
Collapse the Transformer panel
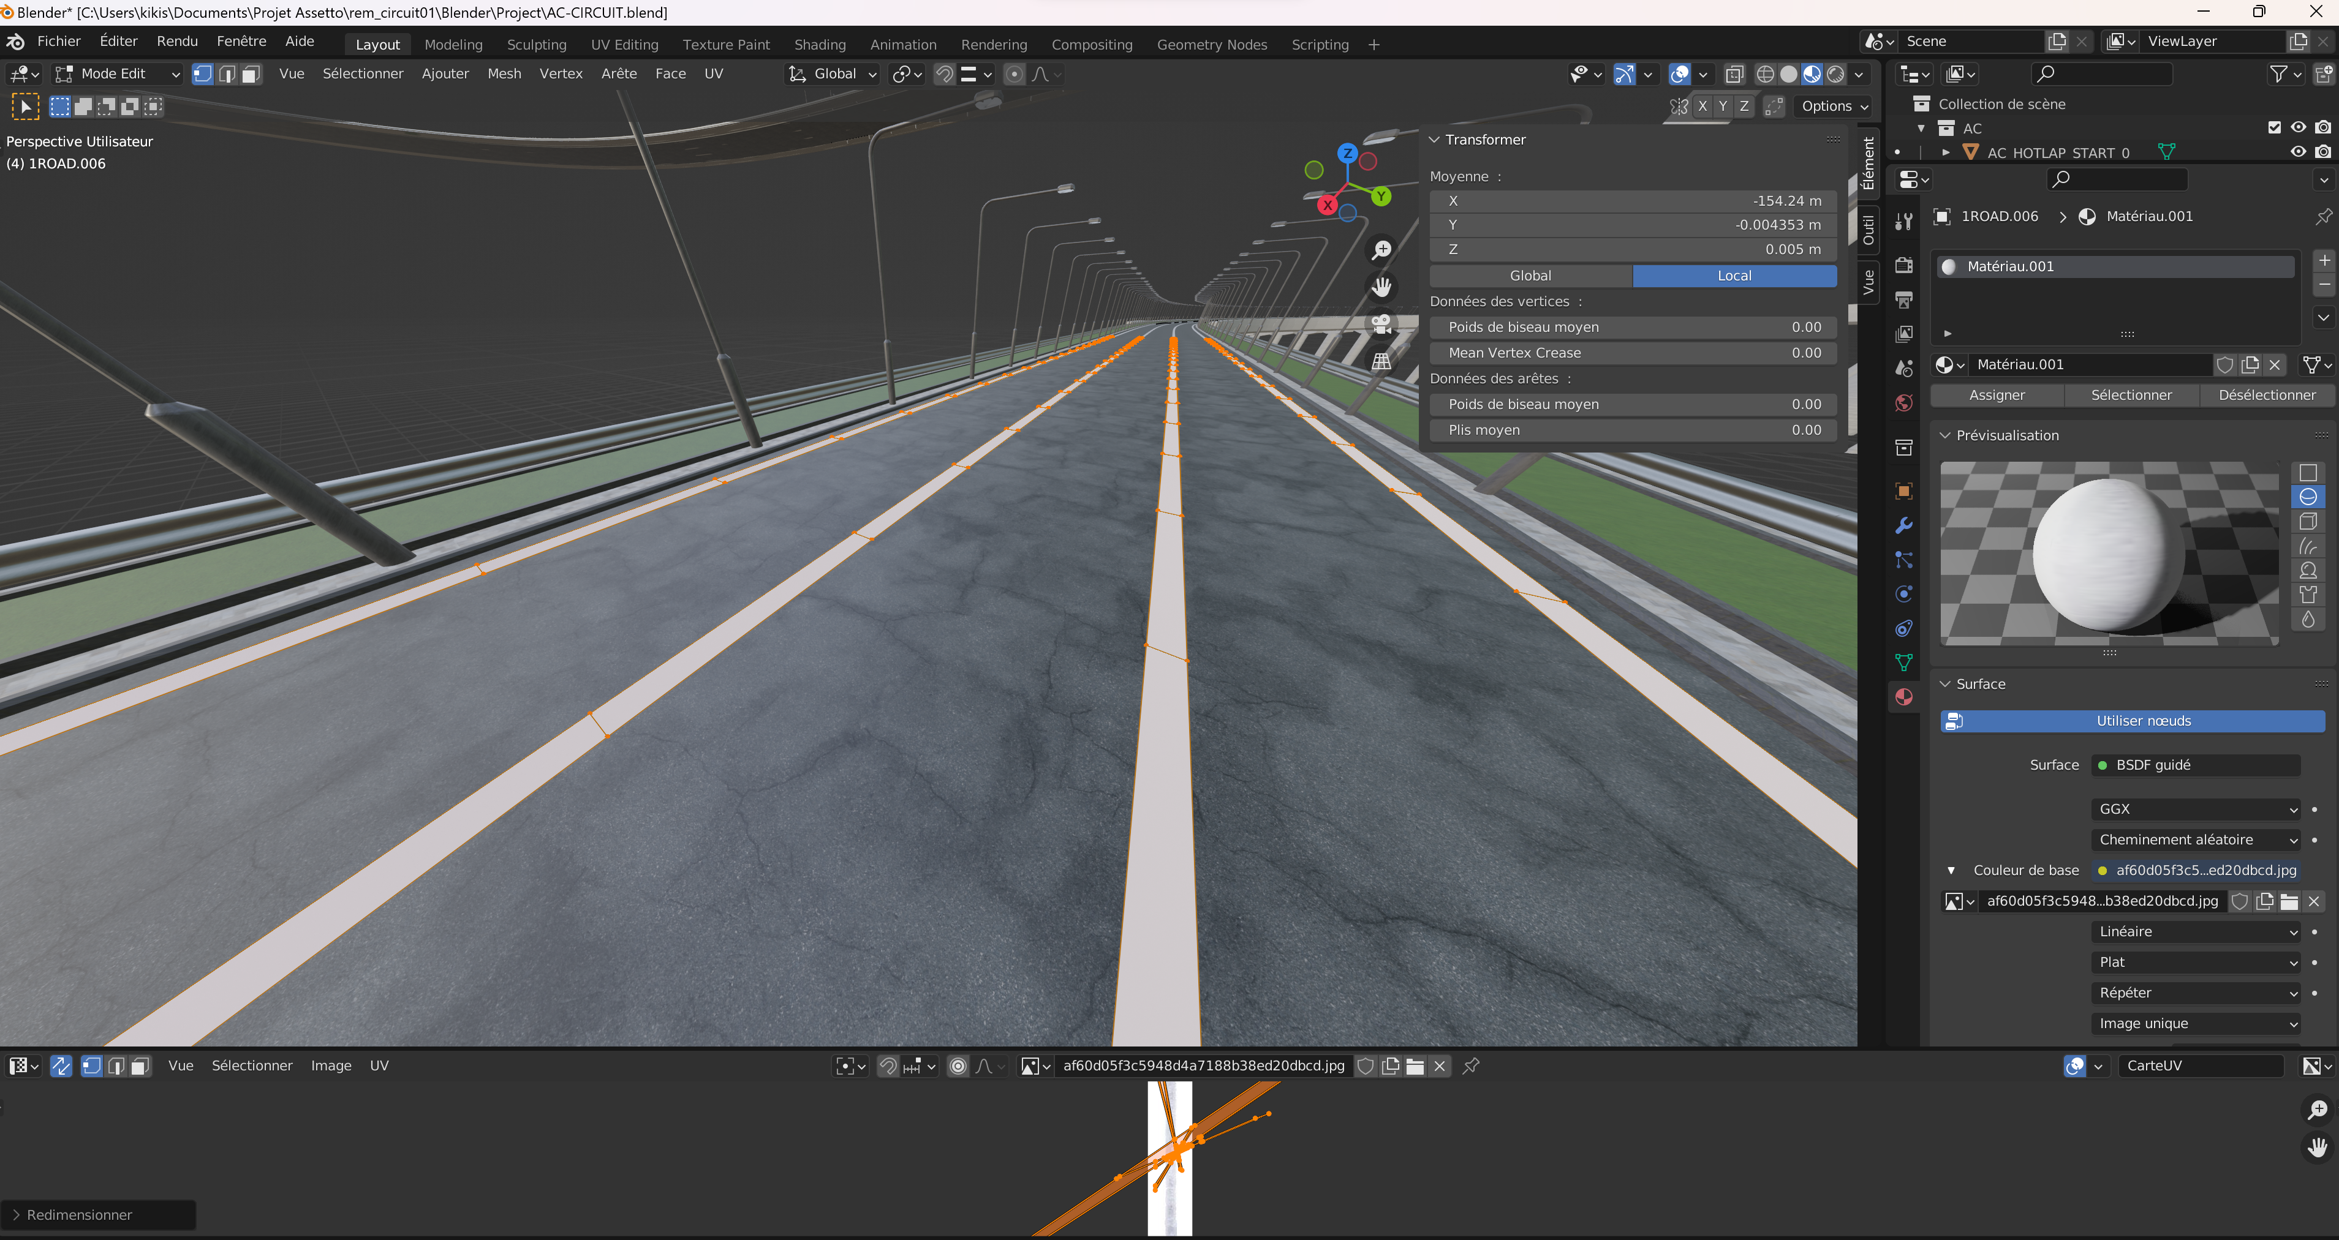click(x=1435, y=140)
